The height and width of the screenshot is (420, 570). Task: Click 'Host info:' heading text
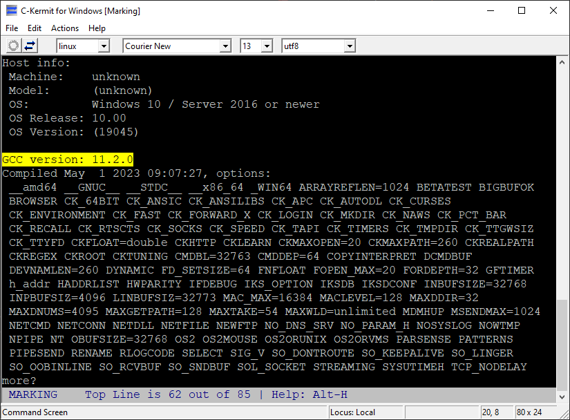tap(36, 63)
